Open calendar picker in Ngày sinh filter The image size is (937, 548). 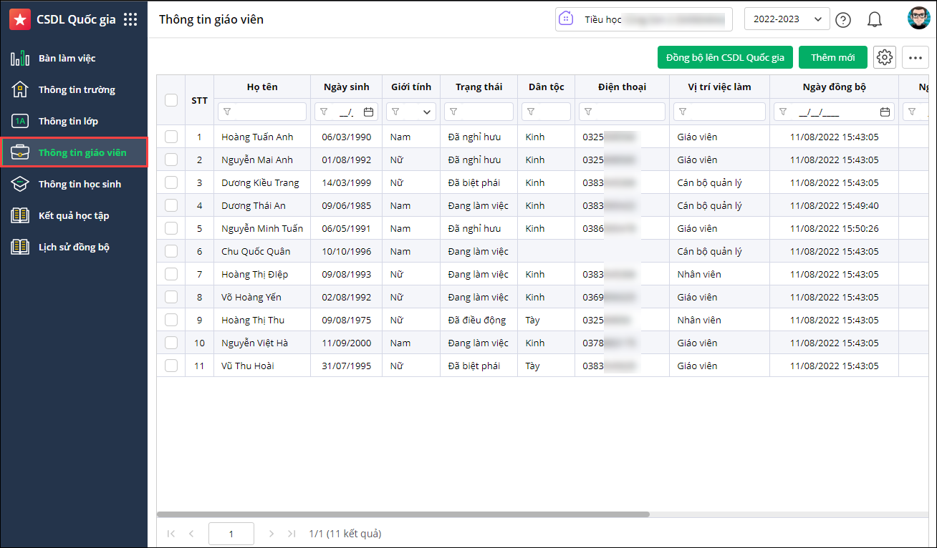click(x=368, y=112)
